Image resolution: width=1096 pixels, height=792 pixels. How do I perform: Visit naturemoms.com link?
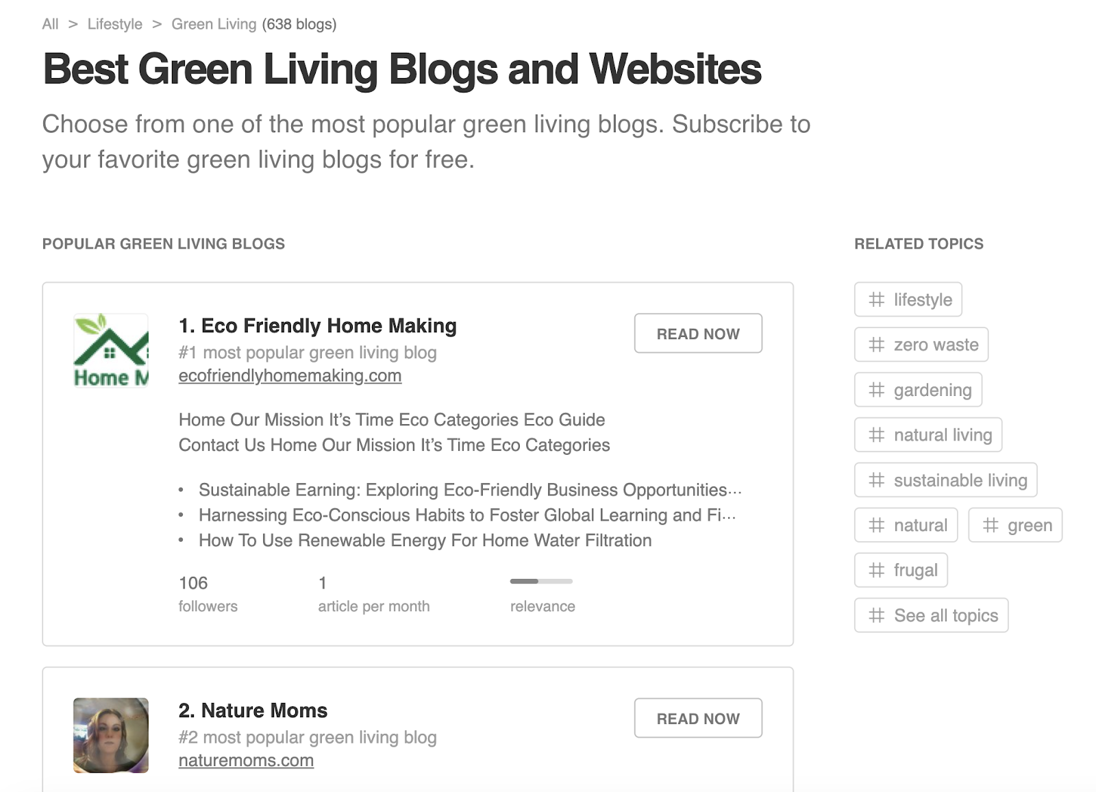coord(246,760)
